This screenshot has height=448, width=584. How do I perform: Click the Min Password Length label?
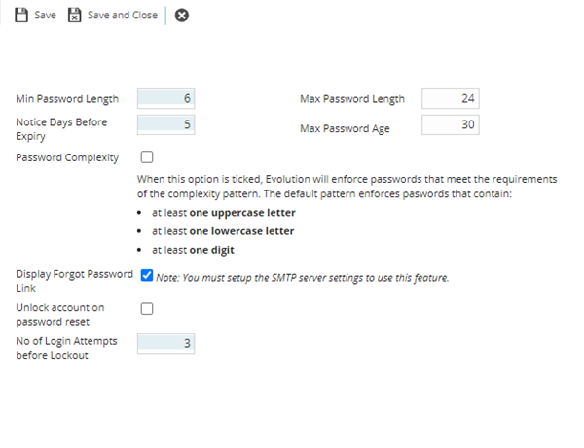tap(67, 99)
